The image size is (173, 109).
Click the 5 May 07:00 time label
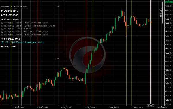tap(42, 108)
